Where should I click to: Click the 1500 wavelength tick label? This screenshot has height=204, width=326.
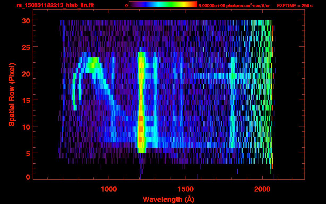186,189
